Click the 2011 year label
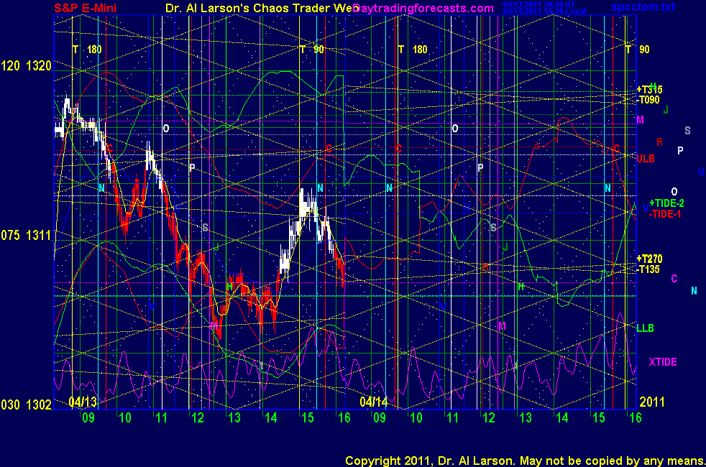Image resolution: width=706 pixels, height=467 pixels. click(x=652, y=402)
